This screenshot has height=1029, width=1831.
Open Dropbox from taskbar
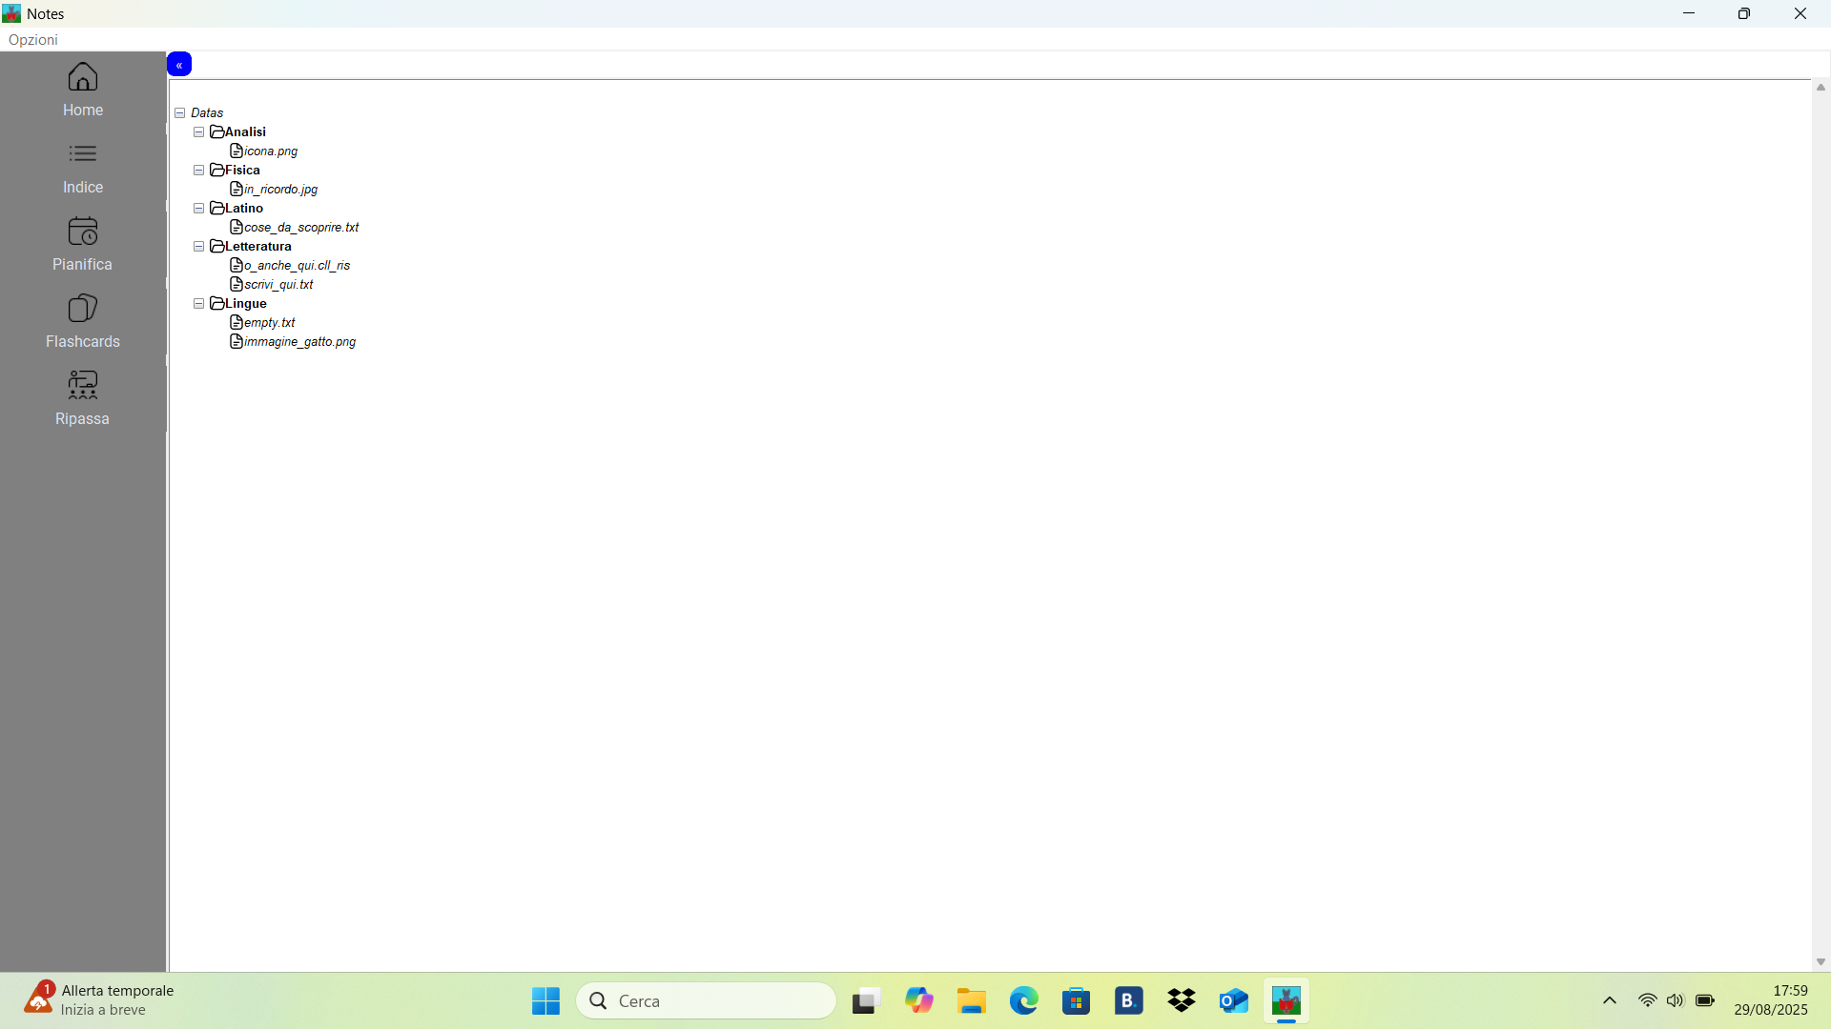(1182, 1001)
